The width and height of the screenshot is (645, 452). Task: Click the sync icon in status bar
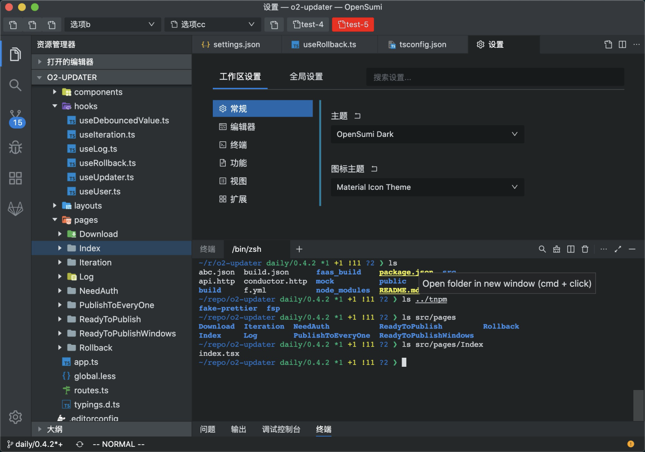click(x=80, y=444)
